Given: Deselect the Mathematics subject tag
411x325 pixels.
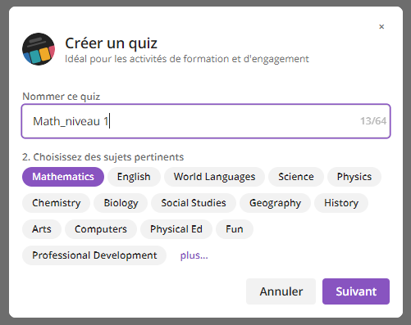Looking at the screenshot, I should pos(63,177).
